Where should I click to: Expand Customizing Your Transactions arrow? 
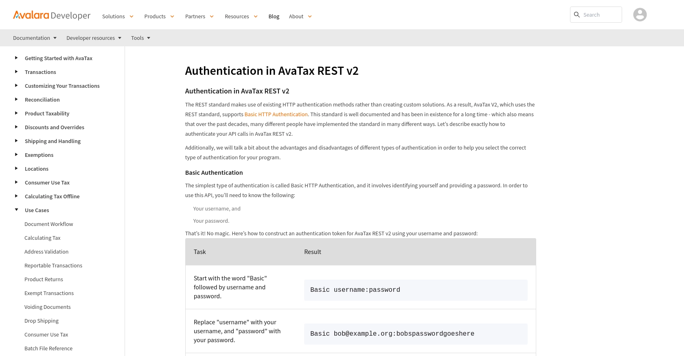click(x=16, y=85)
